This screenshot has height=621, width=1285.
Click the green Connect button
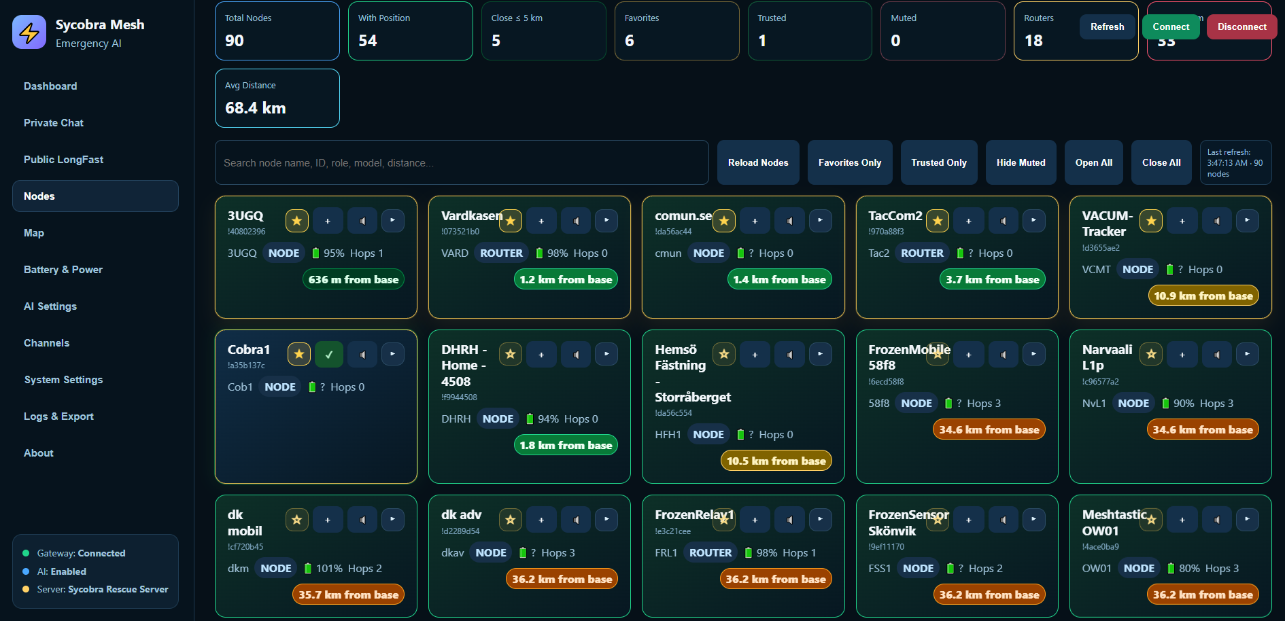1171,26
